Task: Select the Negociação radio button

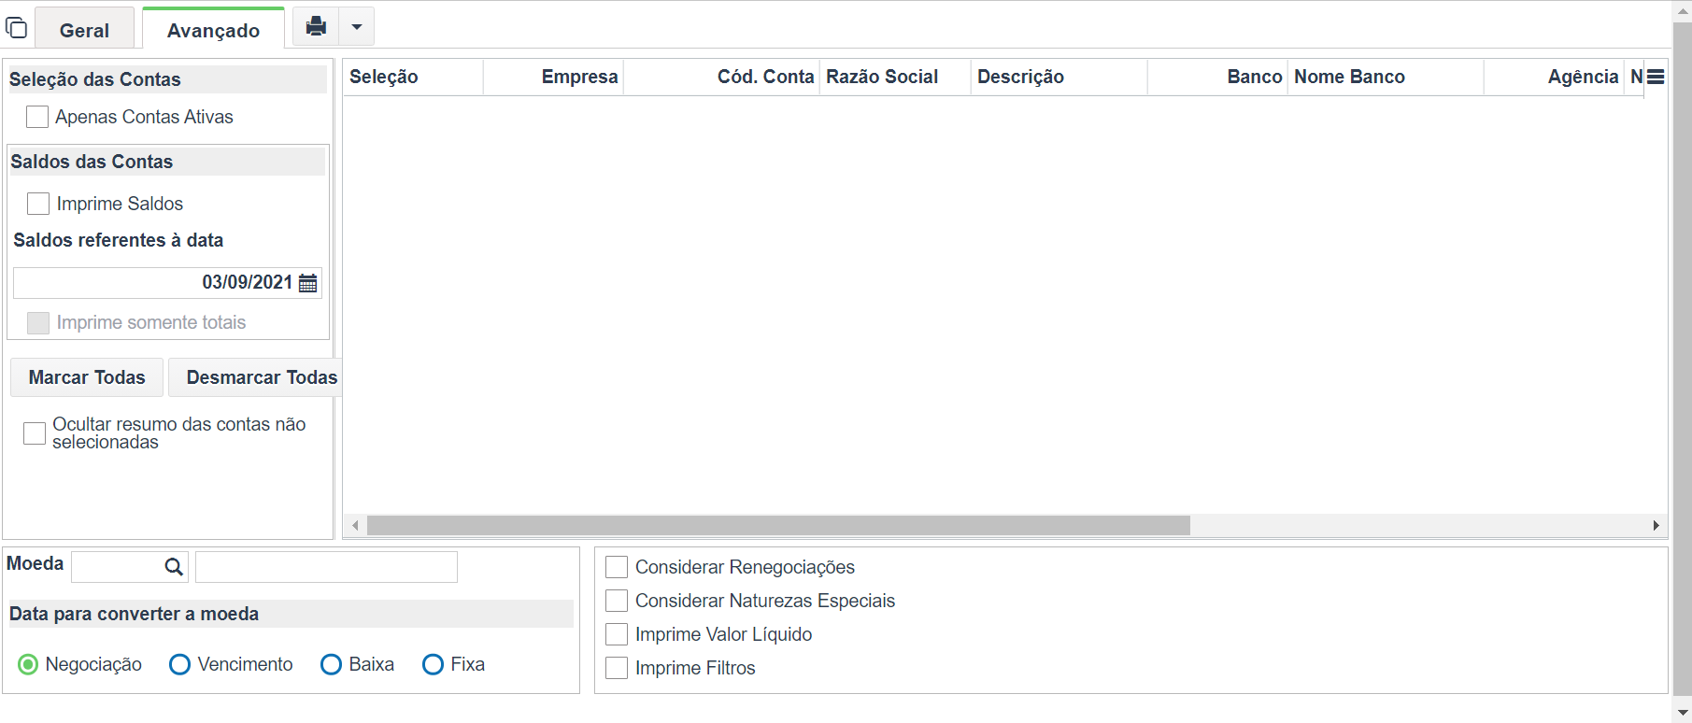Action: [28, 664]
